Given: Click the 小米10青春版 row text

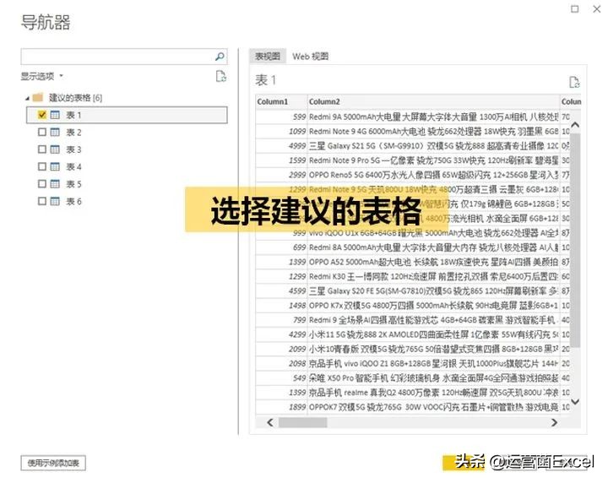Looking at the screenshot, I should (x=433, y=349).
